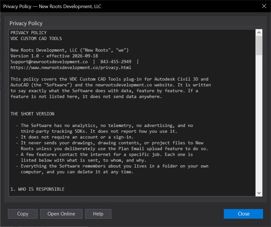Click the 'Version 1.0 - effective 2026-09-18' line

point(54,56)
